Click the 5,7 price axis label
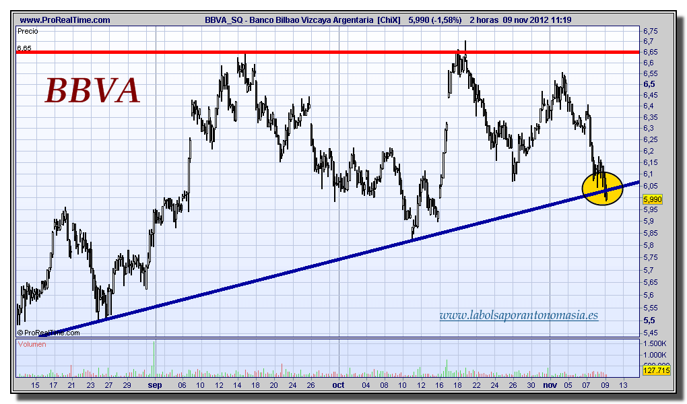 click(x=649, y=270)
